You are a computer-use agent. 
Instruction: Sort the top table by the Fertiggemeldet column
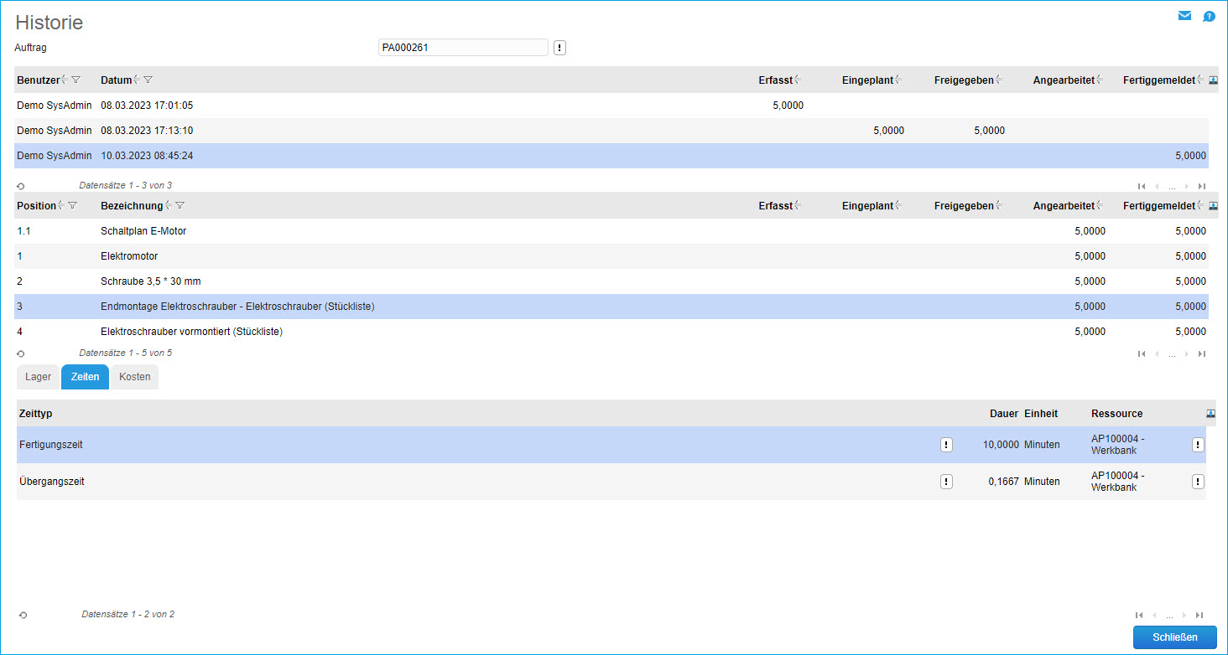1159,80
